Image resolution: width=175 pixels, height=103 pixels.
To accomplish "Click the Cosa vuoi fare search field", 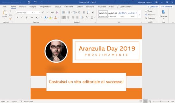I will [125, 7].
